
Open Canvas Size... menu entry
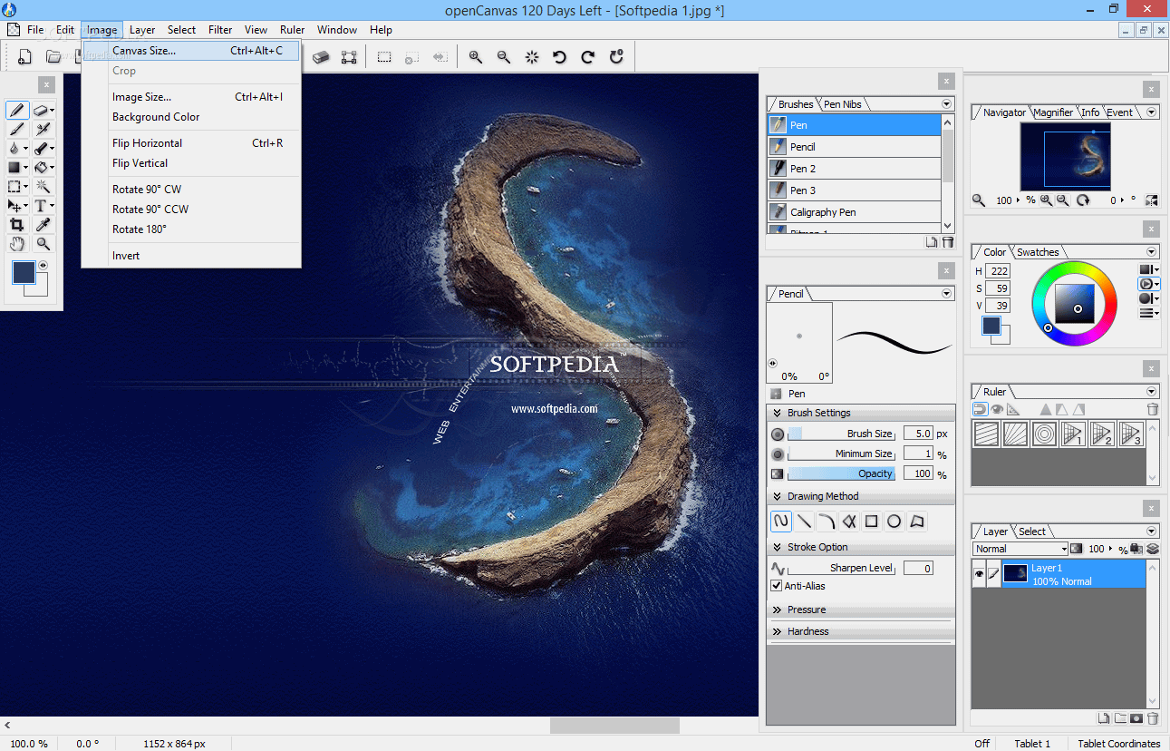190,51
